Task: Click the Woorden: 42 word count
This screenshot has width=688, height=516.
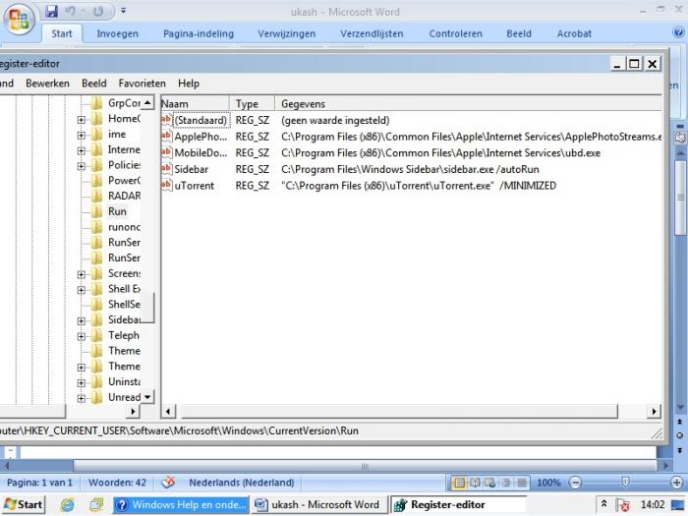Action: (x=117, y=483)
